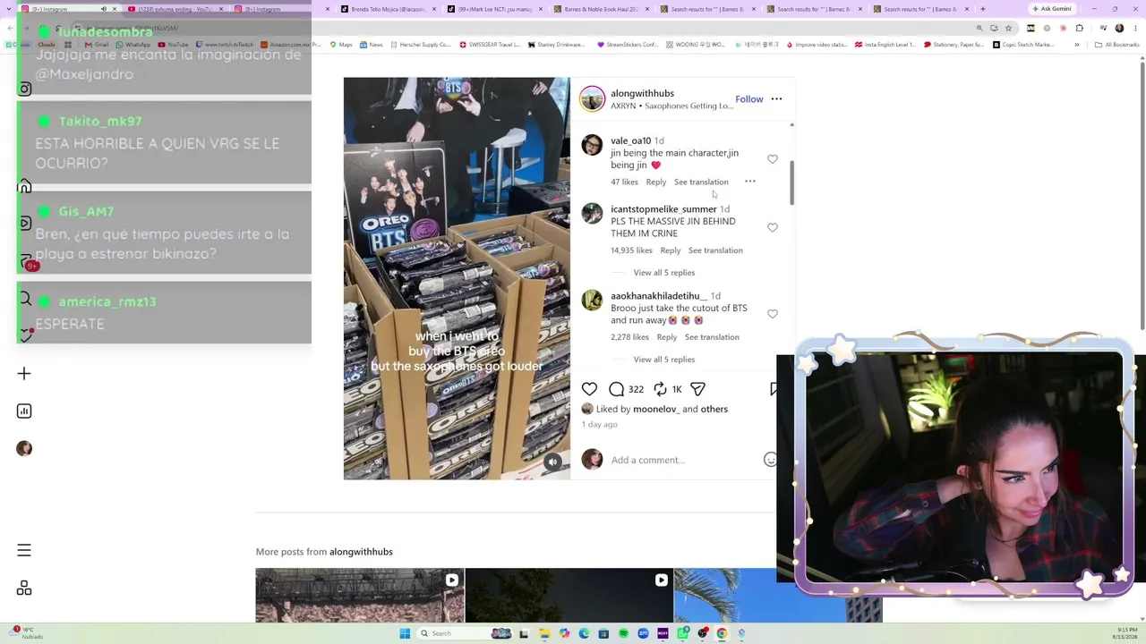
Task: Bookmark this page with the star icon
Action: tap(1008, 28)
